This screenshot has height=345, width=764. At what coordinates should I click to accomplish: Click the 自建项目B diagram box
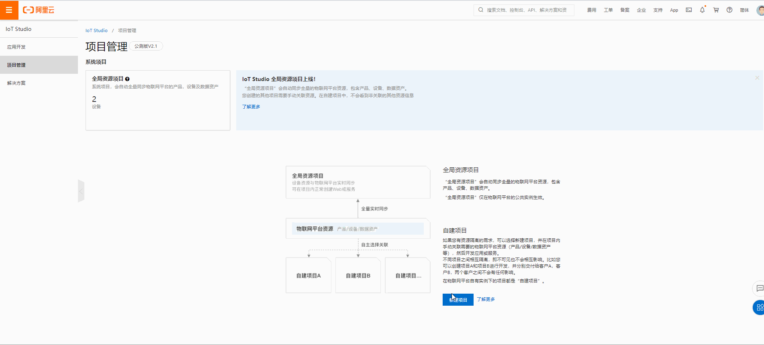click(358, 276)
